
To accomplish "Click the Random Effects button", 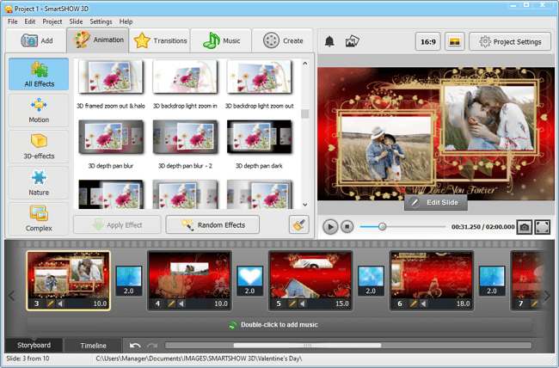I will point(212,225).
